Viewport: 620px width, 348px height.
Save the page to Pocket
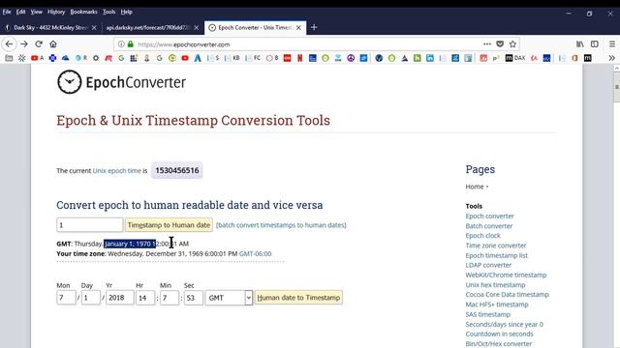[500, 44]
